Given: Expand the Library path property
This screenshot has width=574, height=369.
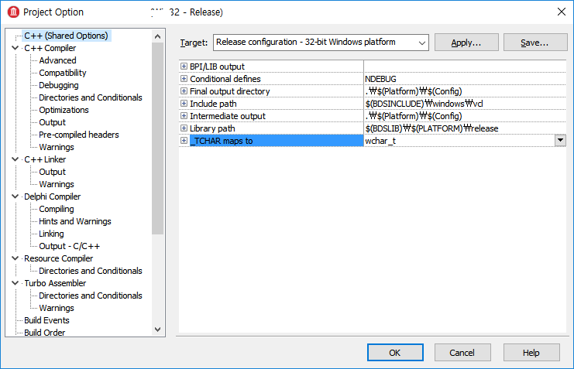Looking at the screenshot, I should [184, 128].
